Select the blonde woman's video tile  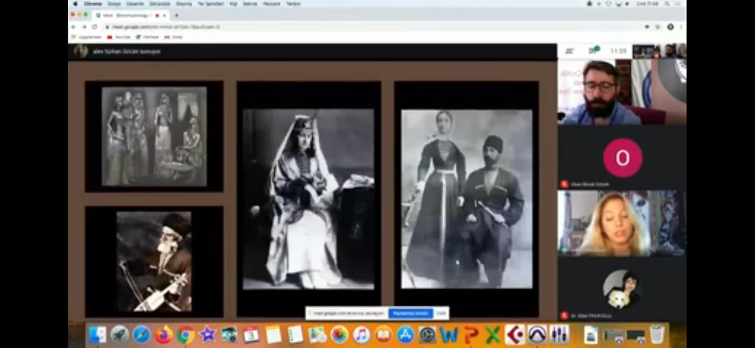point(622,223)
